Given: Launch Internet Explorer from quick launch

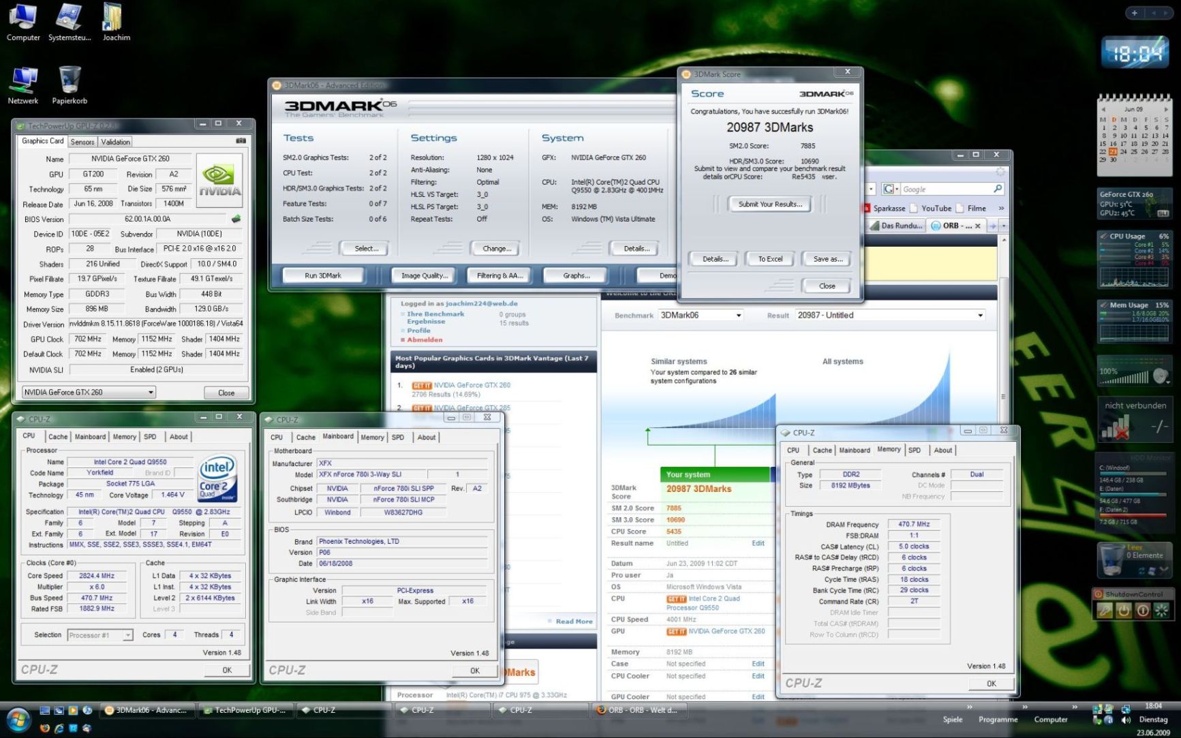Looking at the screenshot, I should pos(59,728).
